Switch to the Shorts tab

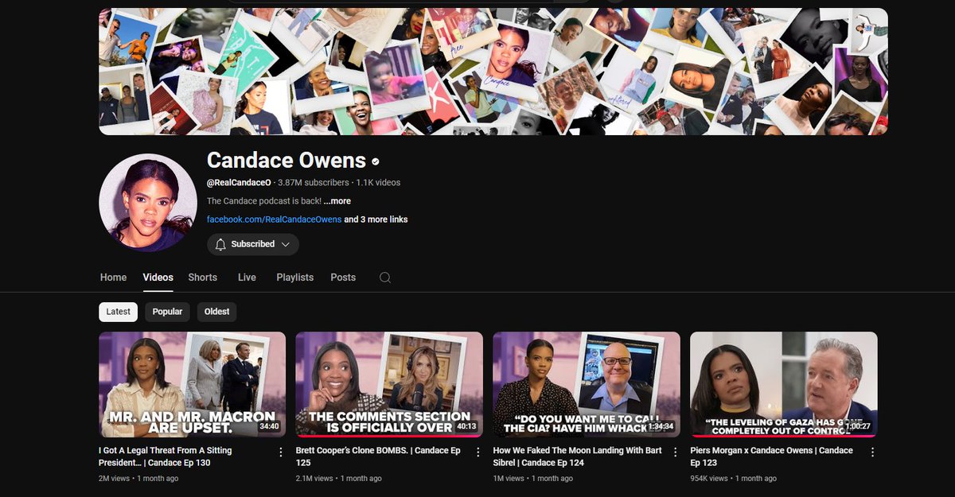[x=203, y=278]
